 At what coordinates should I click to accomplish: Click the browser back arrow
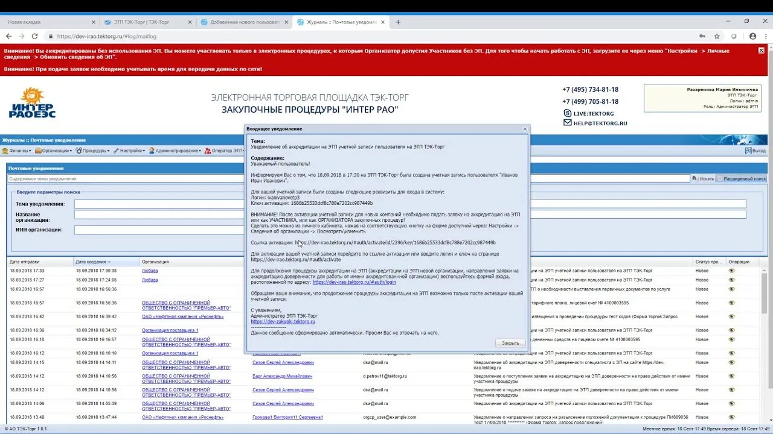[x=8, y=36]
